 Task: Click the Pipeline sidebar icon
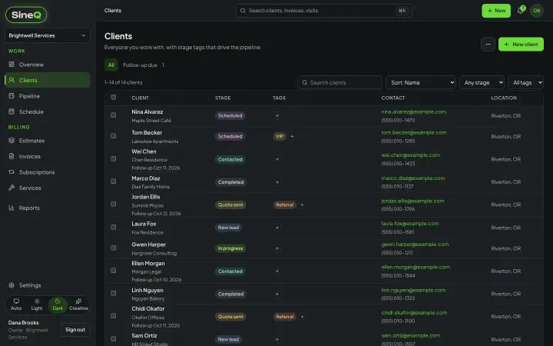[x=12, y=95]
